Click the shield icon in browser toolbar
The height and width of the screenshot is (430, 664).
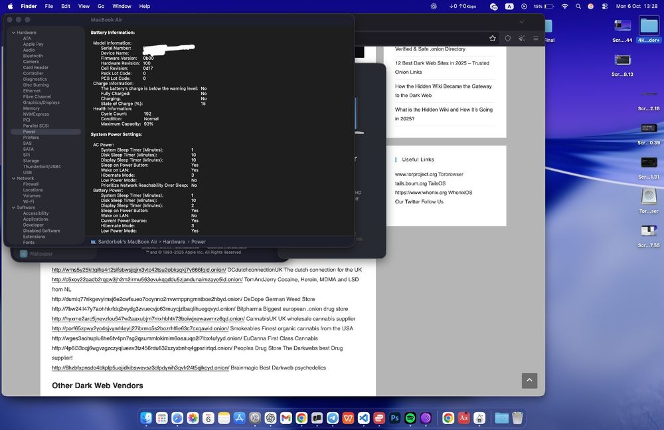tap(508, 38)
